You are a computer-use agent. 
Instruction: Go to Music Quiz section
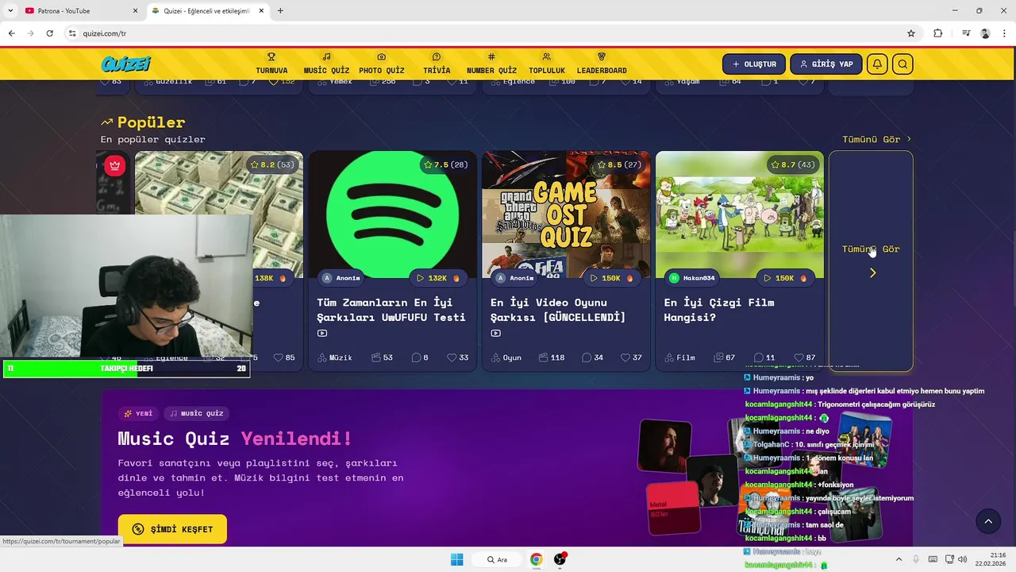click(x=326, y=64)
